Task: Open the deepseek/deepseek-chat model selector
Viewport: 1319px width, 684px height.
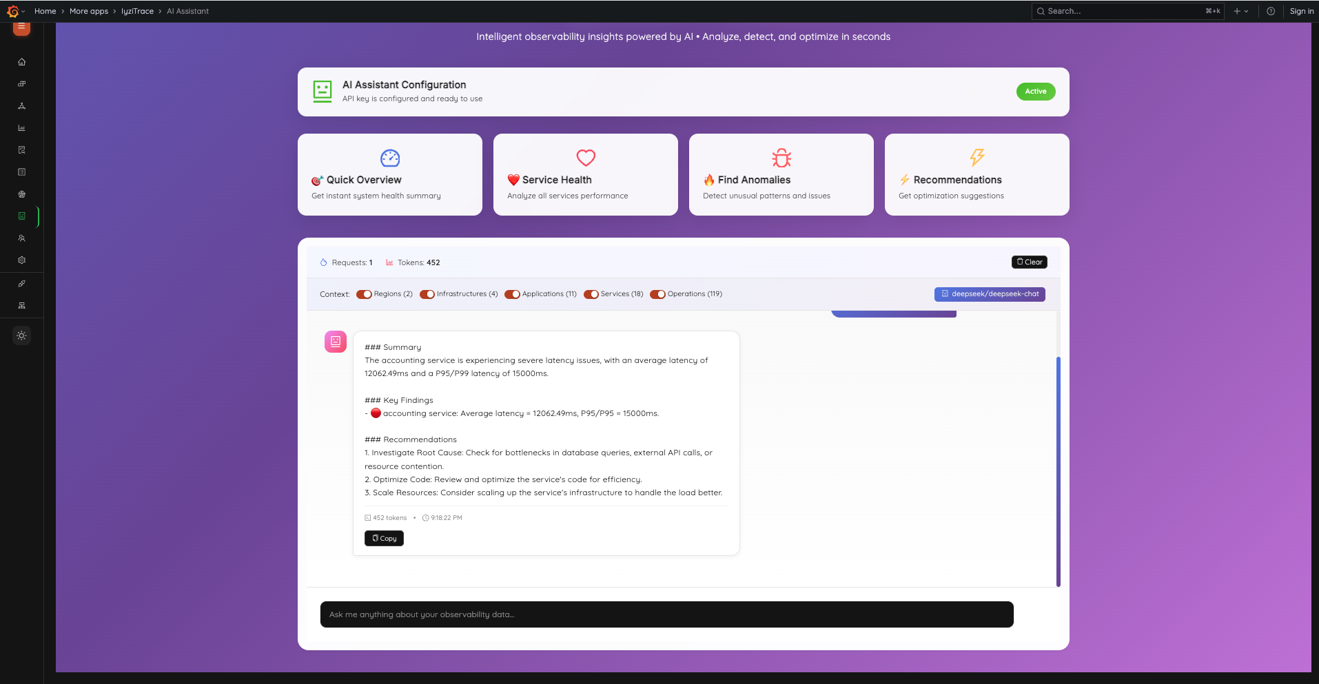Action: tap(990, 294)
